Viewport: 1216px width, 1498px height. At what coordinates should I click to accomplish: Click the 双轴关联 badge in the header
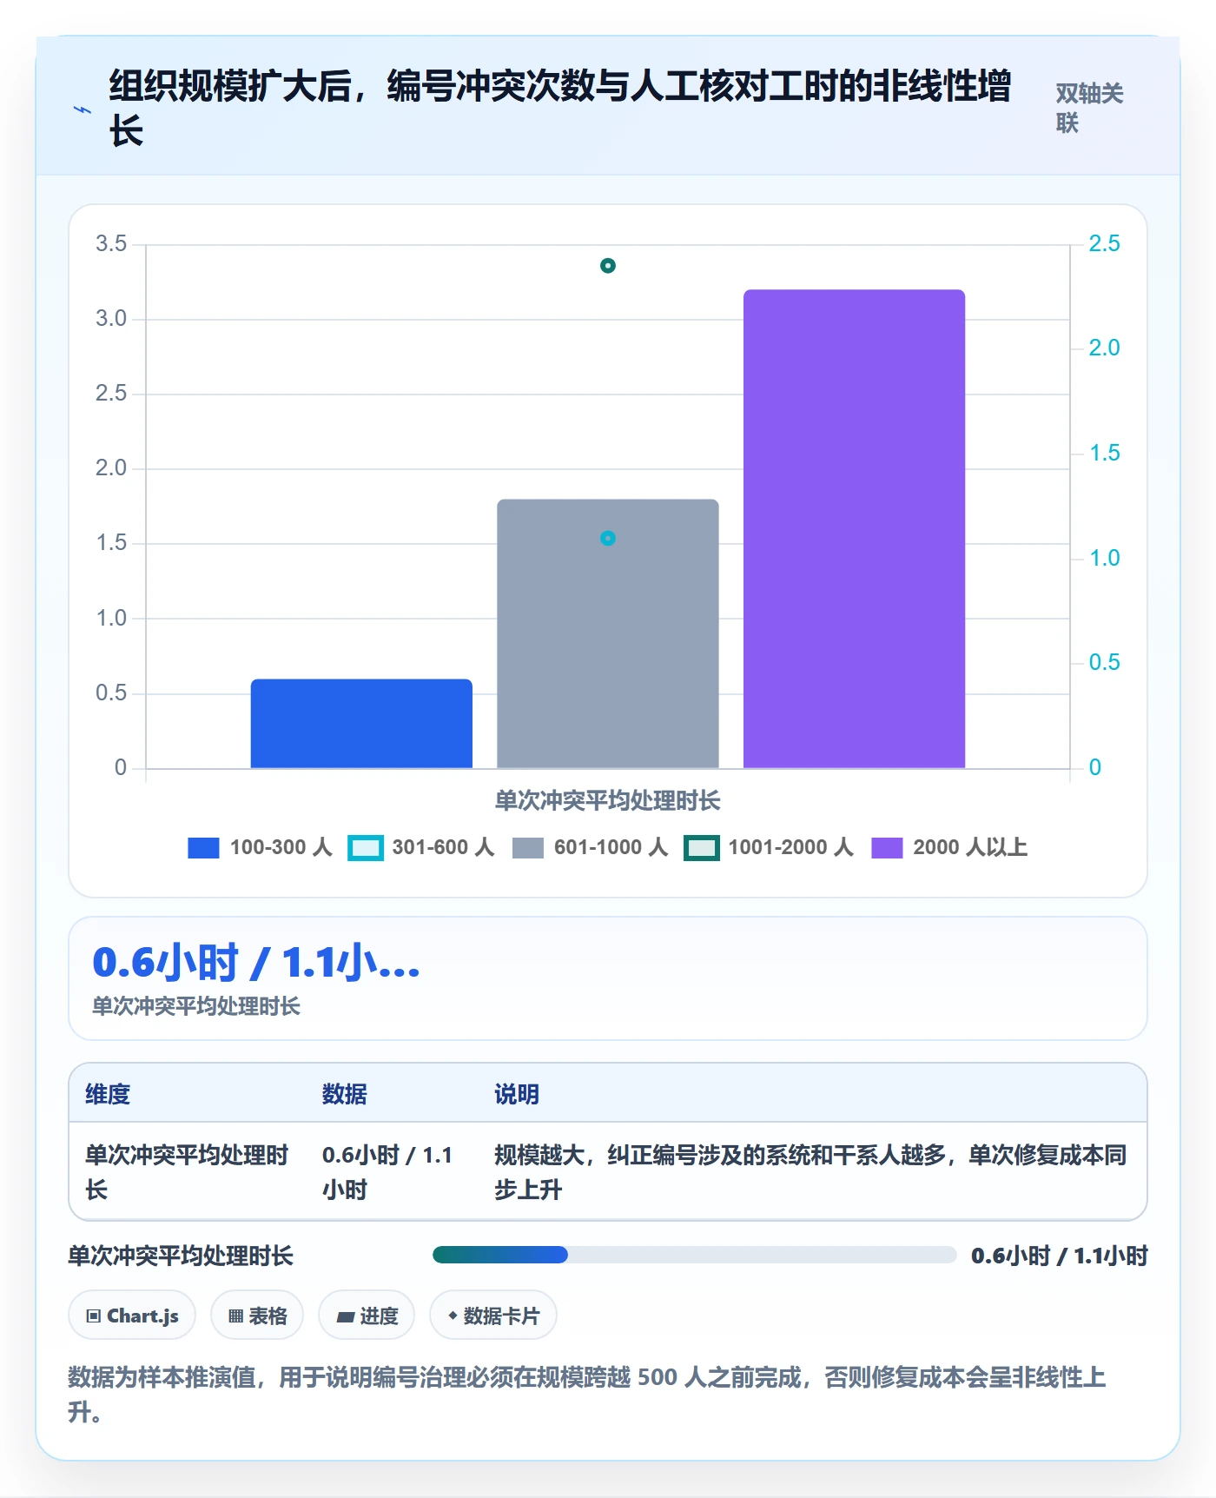[x=1089, y=108]
